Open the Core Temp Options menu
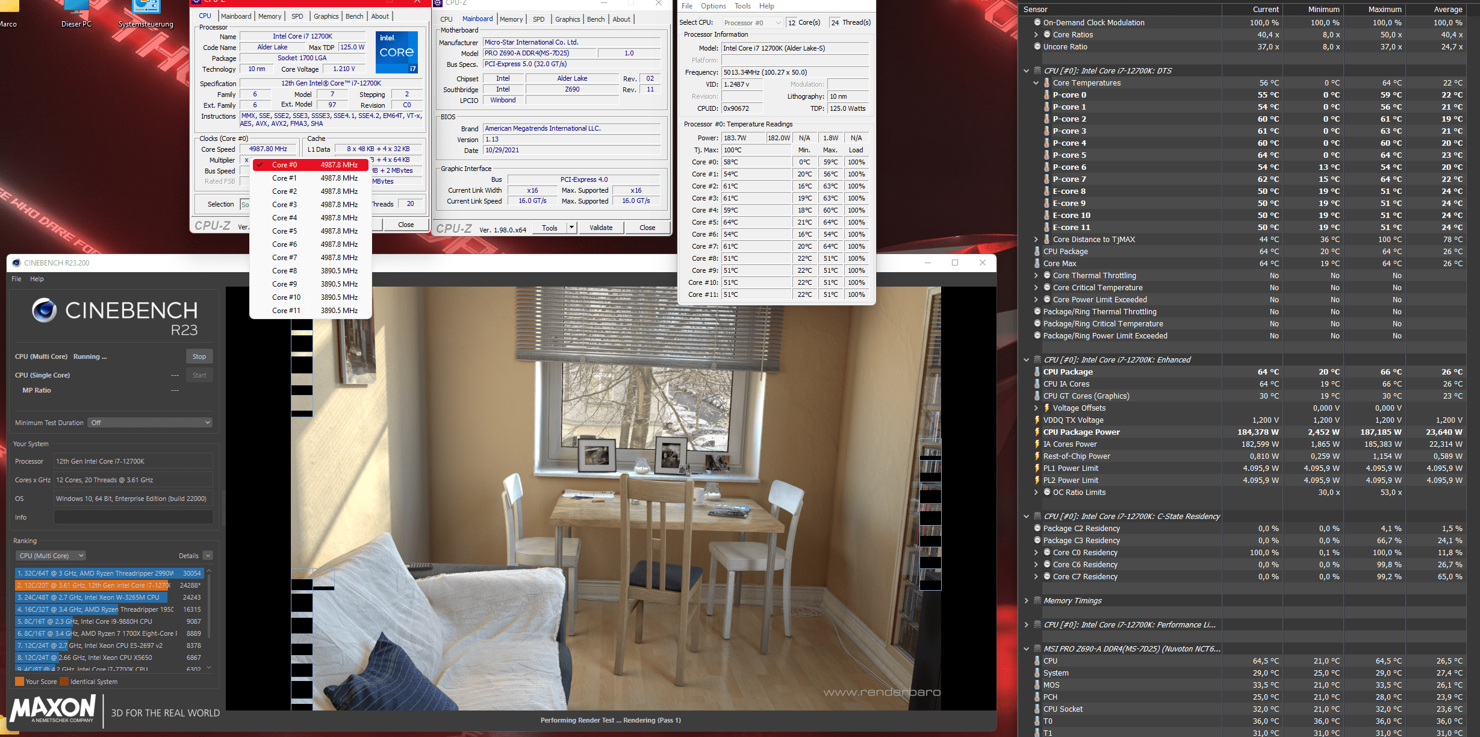1480x737 pixels. 714,6
